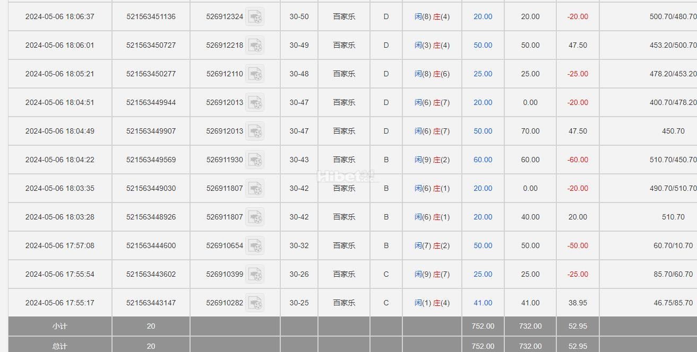
Task: Click result 闲(1) 庄(4)
Action: click(432, 303)
